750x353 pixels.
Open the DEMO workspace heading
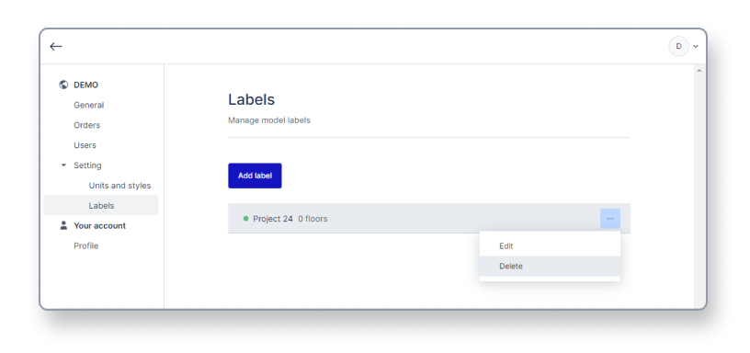86,85
